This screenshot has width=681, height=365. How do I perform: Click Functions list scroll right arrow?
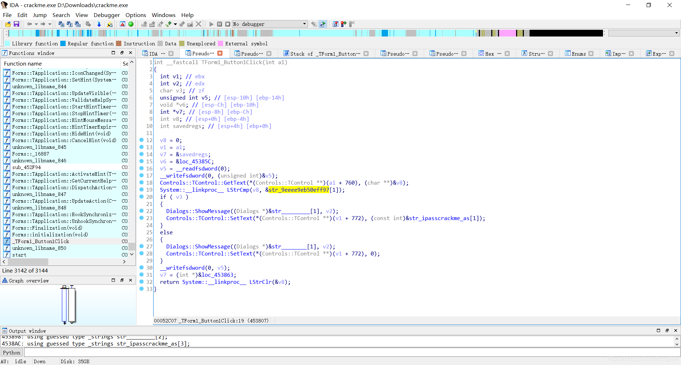[x=124, y=262]
